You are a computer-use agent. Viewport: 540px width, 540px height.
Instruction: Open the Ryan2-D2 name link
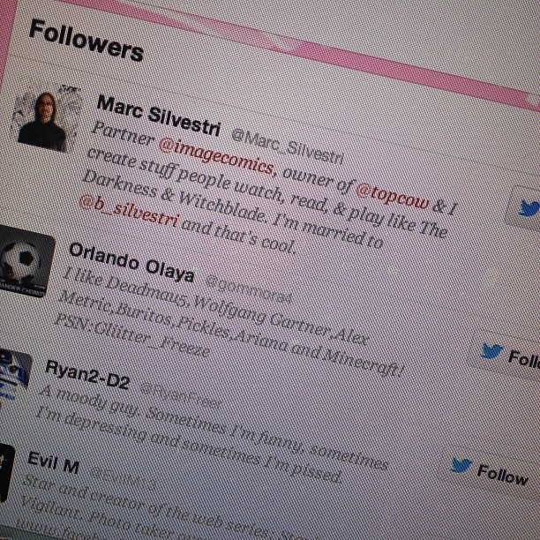[87, 374]
